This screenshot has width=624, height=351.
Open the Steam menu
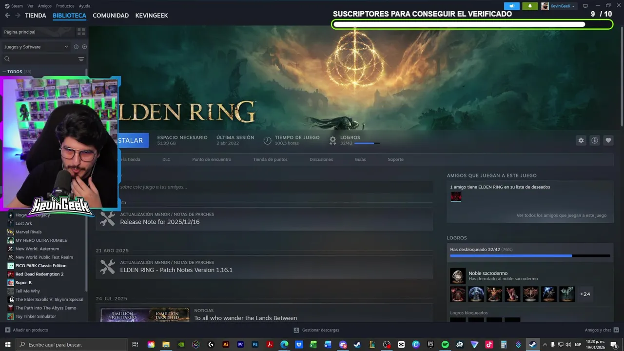click(x=14, y=6)
